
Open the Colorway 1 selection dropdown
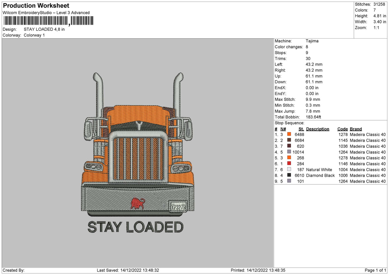(x=34, y=35)
